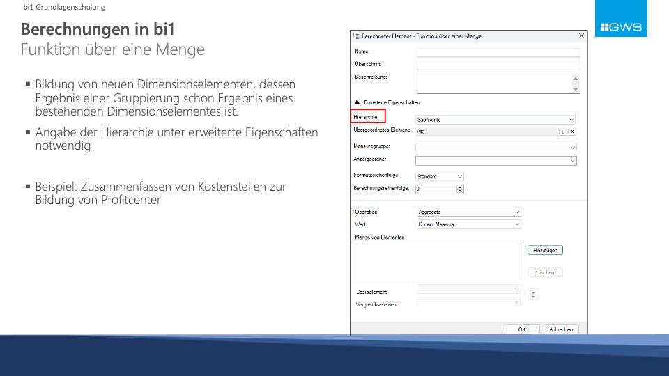Open the Wert dropdown showing Current Measure
The height and width of the screenshot is (376, 669).
(468, 224)
